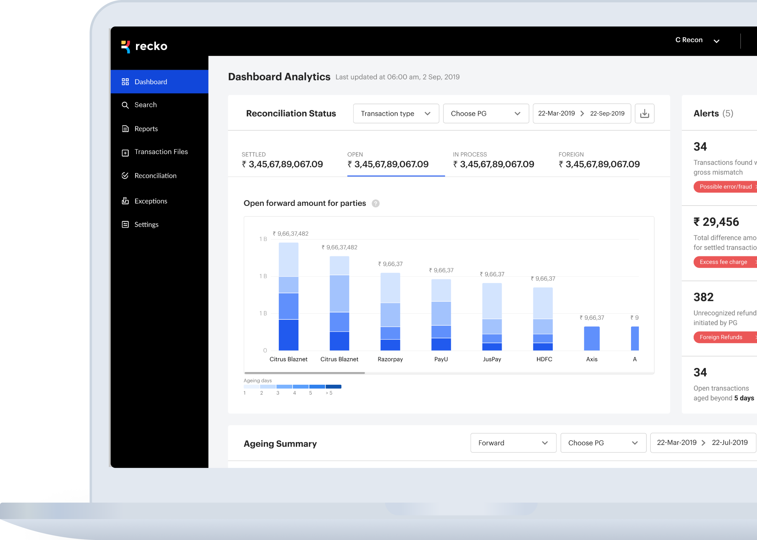Click the Reconciliation check icon
This screenshot has width=757, height=540.
125,176
